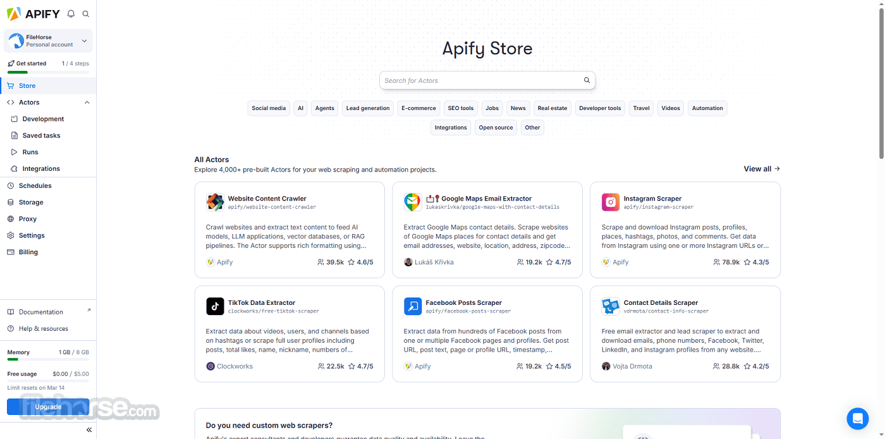Filter by Lead generation category

[x=368, y=108]
